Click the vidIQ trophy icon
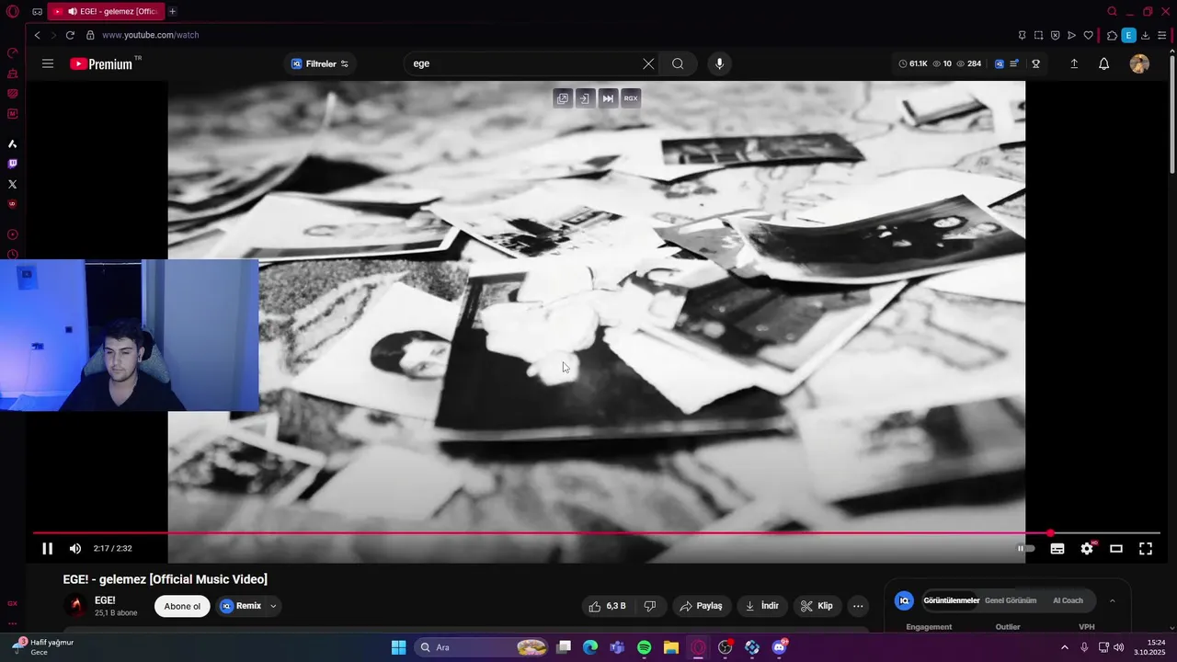 pos(1035,63)
